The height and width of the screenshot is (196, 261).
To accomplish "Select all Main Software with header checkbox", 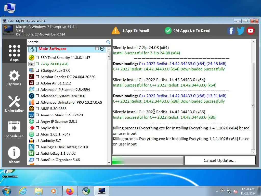I will pos(97,48).
